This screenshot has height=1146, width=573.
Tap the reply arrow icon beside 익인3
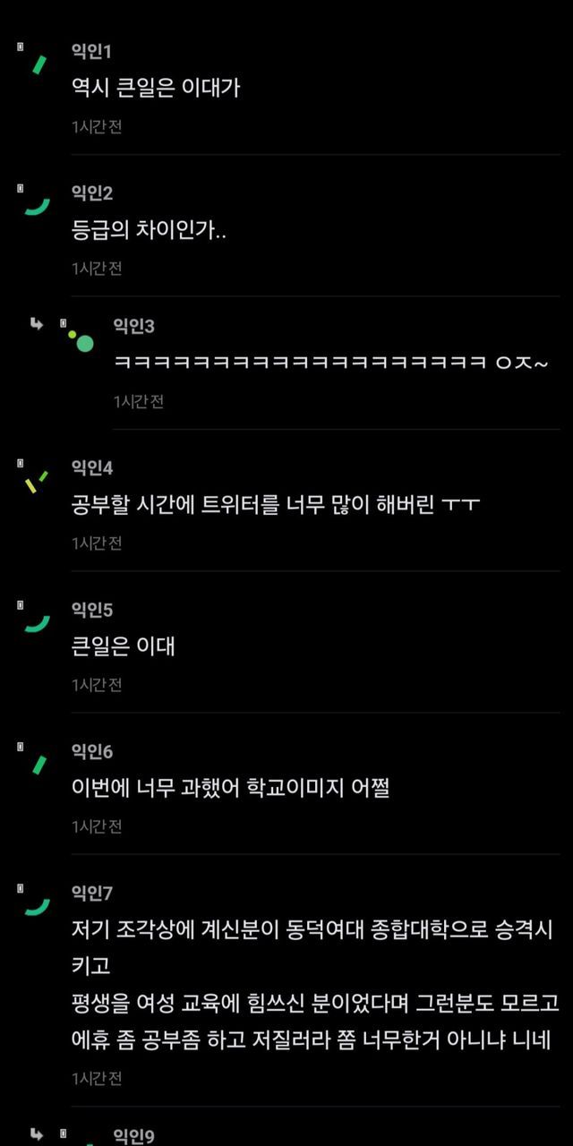(x=37, y=324)
